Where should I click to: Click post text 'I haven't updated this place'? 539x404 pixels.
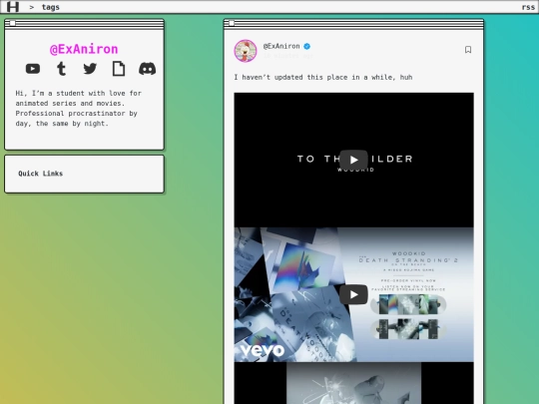[323, 77]
